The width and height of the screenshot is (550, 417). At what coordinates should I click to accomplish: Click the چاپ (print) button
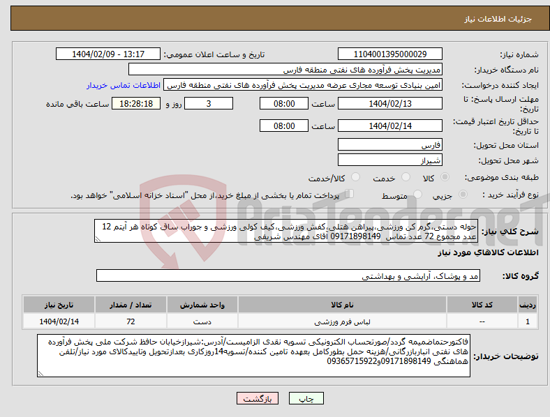pos(306,398)
